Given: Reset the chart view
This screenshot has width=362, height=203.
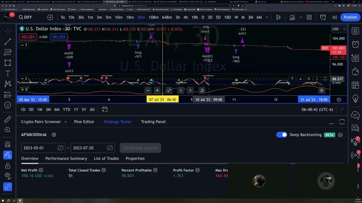Looking at the screenshot, I should 202,91.
